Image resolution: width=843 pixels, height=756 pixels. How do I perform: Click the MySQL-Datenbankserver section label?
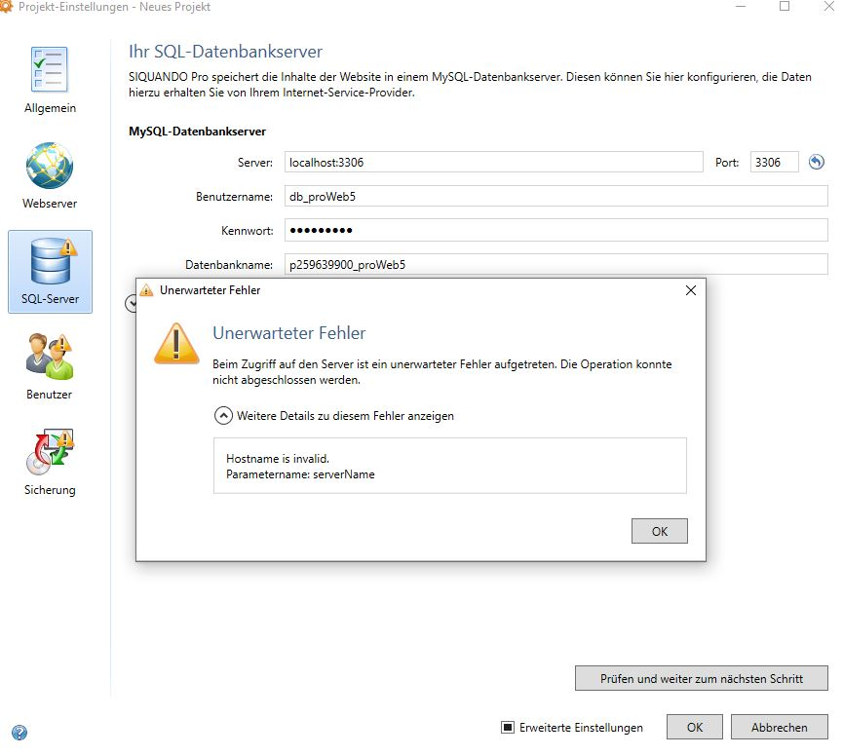click(197, 132)
